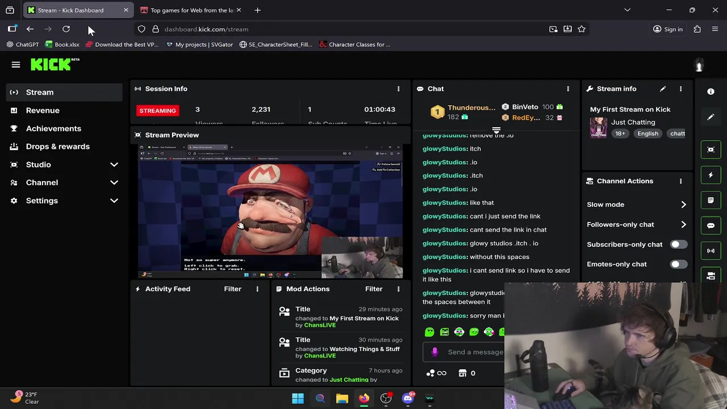Viewport: 727px width, 409px height.
Task: Click the Sign in button
Action: click(x=668, y=29)
